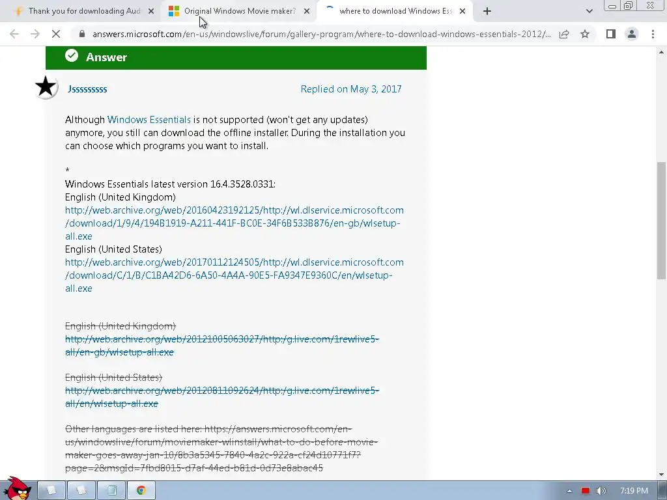Open a new browser tab

(487, 12)
